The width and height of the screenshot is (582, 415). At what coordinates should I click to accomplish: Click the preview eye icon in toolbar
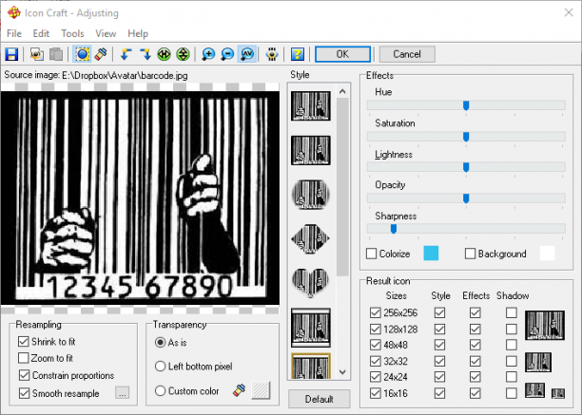pos(272,54)
